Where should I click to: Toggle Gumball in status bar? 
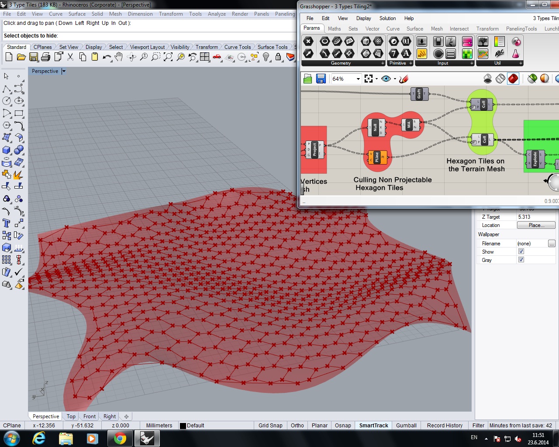tap(406, 426)
